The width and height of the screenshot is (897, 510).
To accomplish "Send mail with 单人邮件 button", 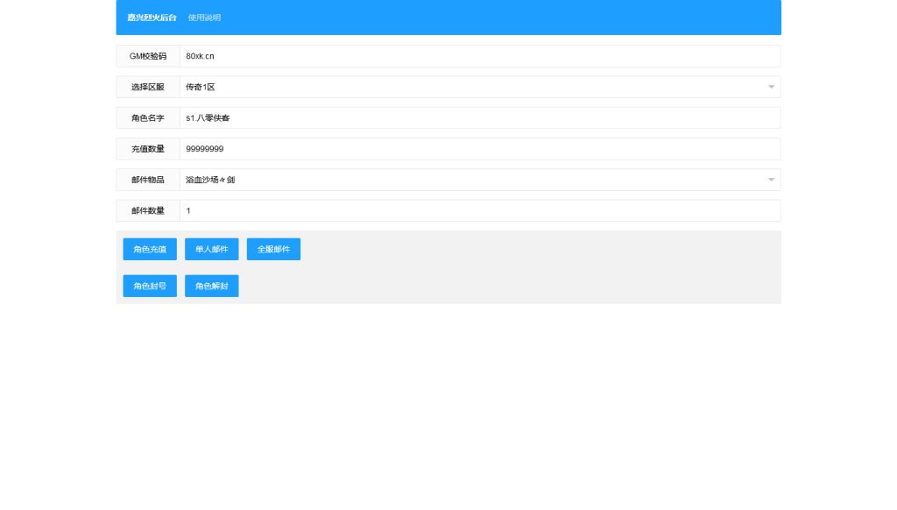I will pos(211,249).
